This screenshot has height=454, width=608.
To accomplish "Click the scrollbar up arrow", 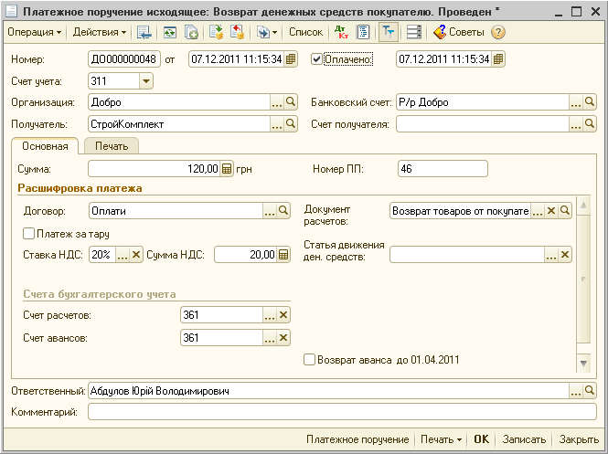I will [583, 206].
